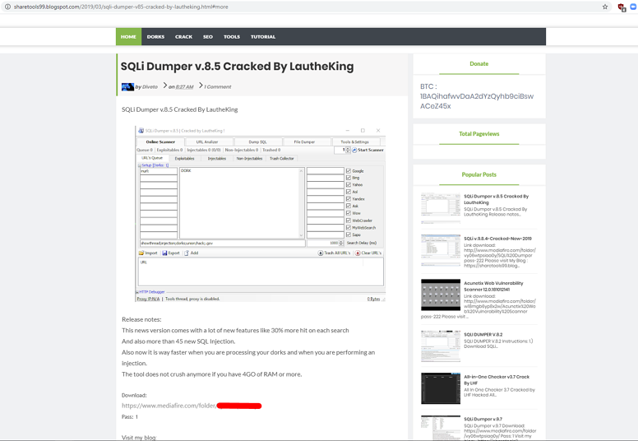Open the CRACK menu item
This screenshot has height=441, width=638.
coord(183,37)
